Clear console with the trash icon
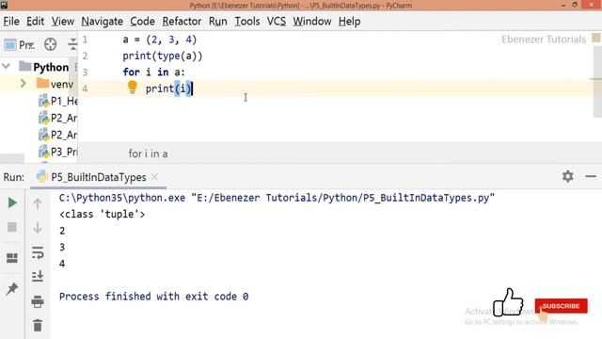602x339 pixels. click(38, 326)
